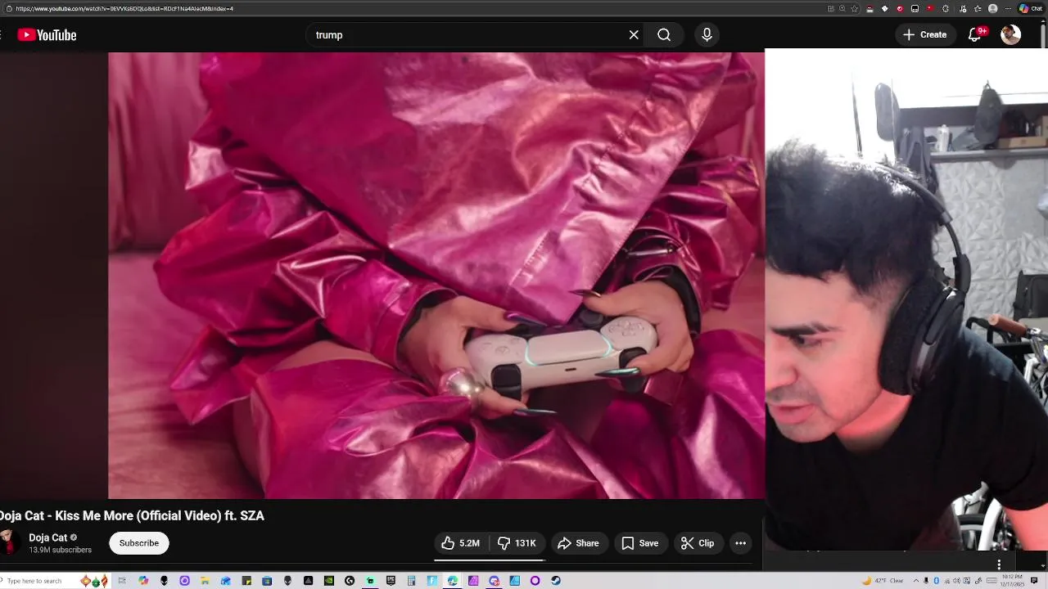Viewport: 1048px width, 589px height.
Task: Open more actions three-dot menu under video
Action: 741,543
